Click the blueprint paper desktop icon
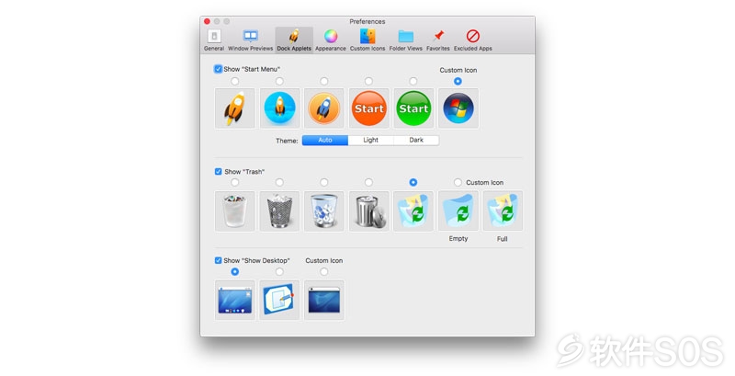735x376 pixels. tap(279, 300)
